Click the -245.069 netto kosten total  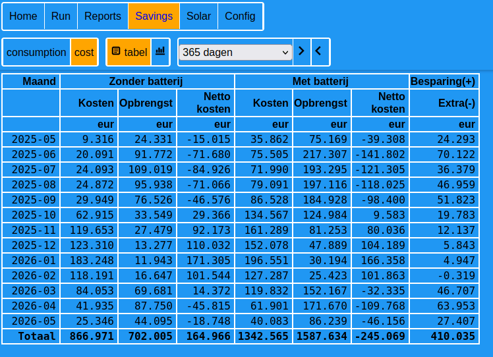pyautogui.click(x=380, y=336)
